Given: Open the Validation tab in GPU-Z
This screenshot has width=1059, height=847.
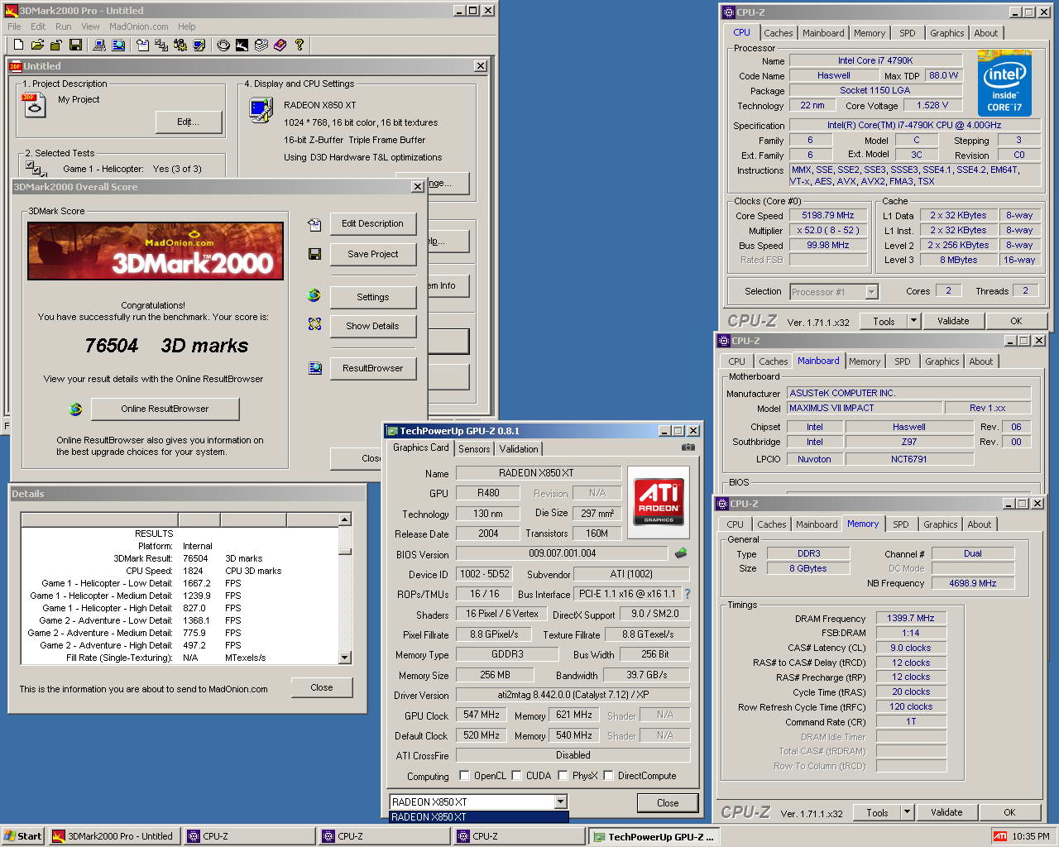Looking at the screenshot, I should 519,449.
